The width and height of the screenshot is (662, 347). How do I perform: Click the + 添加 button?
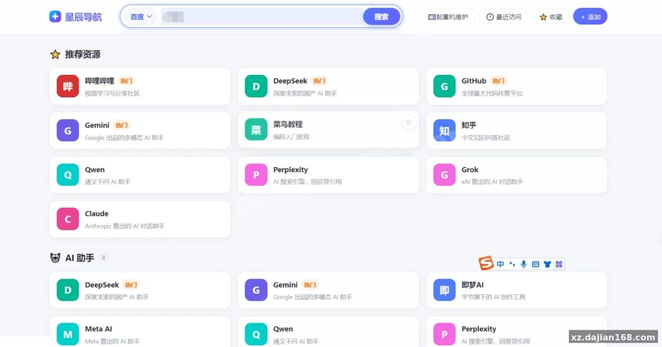click(590, 17)
